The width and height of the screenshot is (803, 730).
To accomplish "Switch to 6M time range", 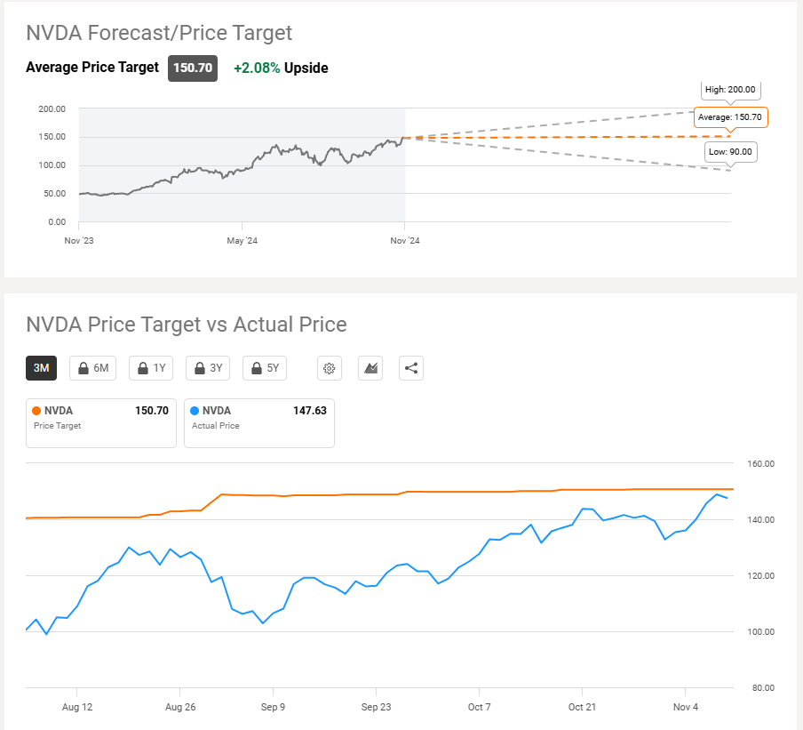I will pyautogui.click(x=92, y=368).
